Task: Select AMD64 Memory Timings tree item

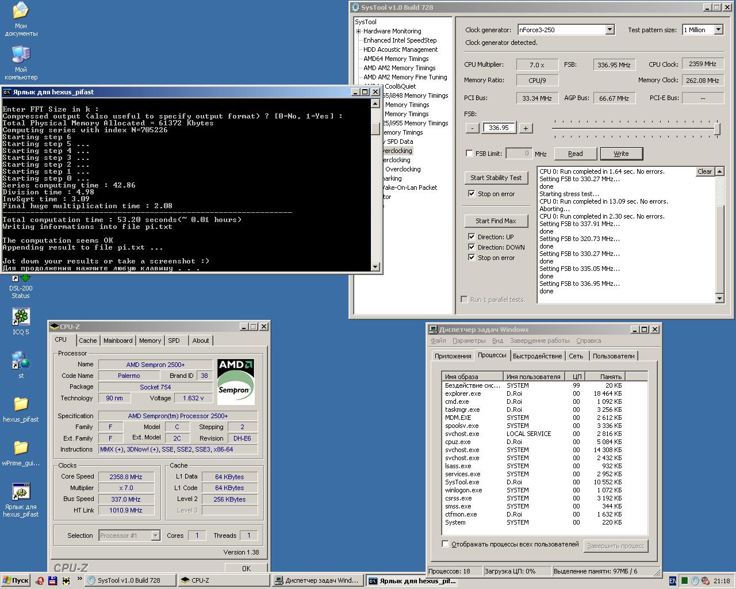Action: pos(396,59)
